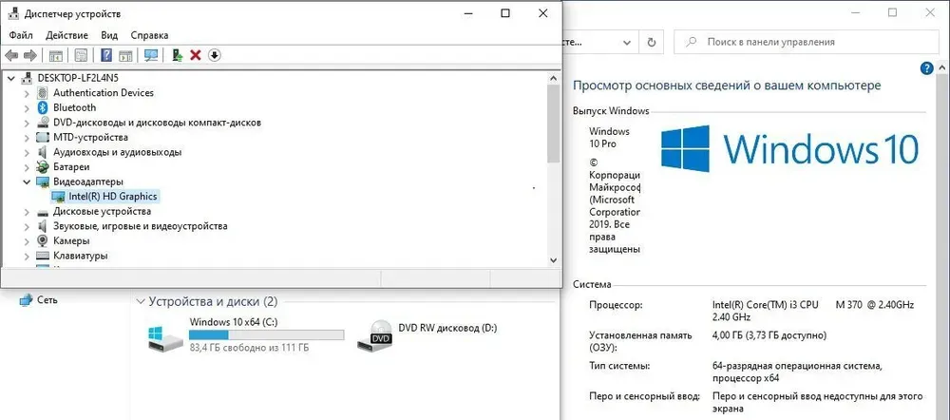
Task: Select Сеть in the navigation pane
Action: (x=47, y=299)
